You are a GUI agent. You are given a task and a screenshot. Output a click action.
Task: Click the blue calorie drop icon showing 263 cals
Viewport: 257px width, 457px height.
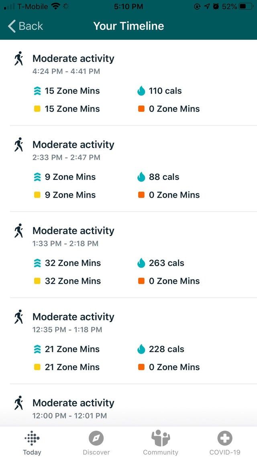click(141, 263)
